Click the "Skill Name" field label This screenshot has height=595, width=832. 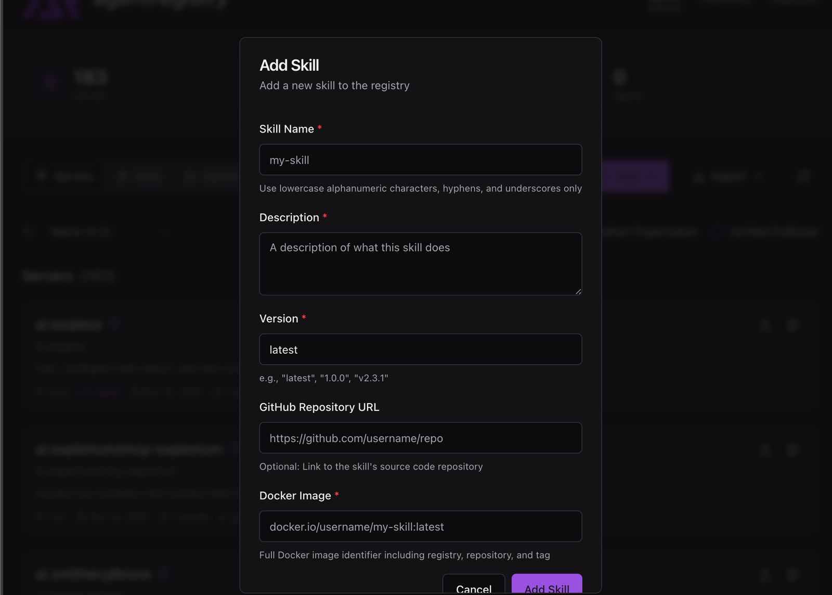287,129
